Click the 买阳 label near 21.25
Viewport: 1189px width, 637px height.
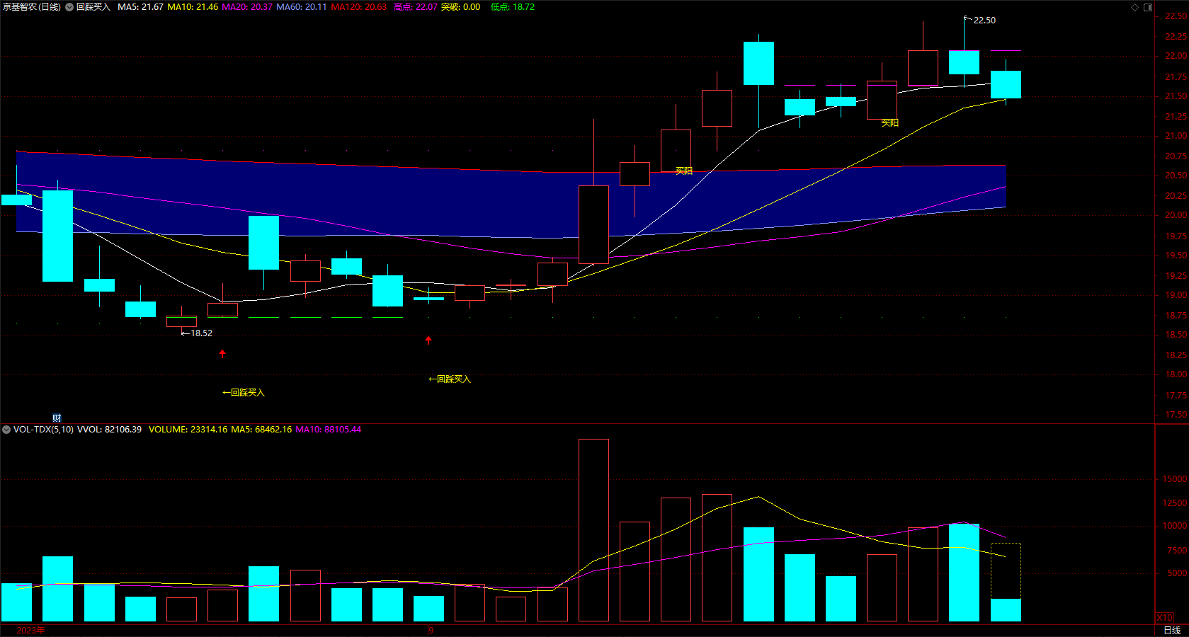coord(889,123)
